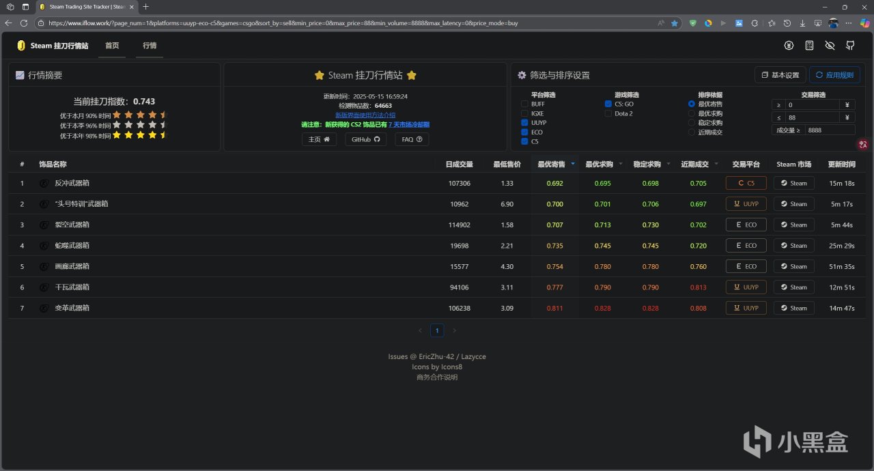Check the IGXE platform checkbox

tap(524, 113)
